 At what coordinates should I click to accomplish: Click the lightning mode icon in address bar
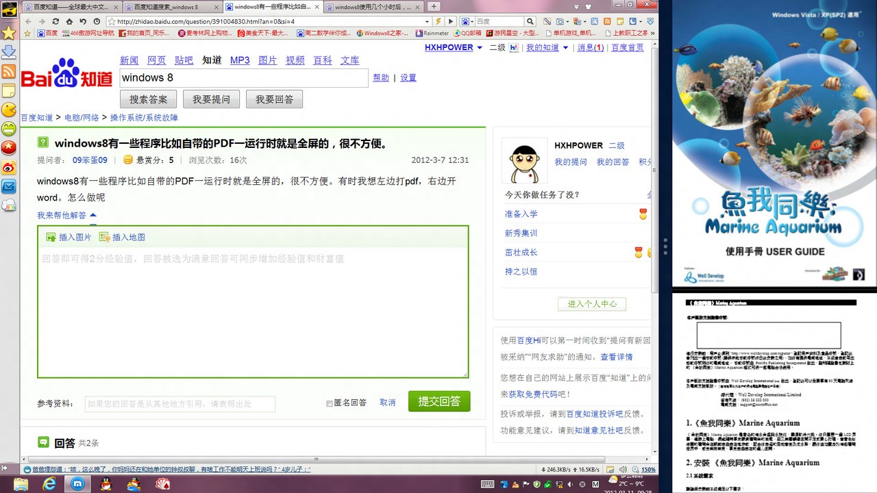tap(438, 21)
